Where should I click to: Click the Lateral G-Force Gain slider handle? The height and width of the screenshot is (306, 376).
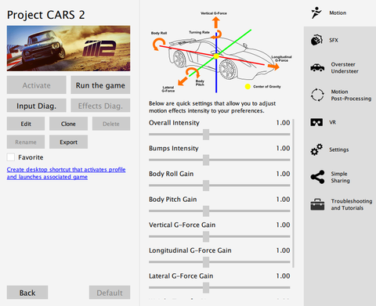(x=206, y=287)
